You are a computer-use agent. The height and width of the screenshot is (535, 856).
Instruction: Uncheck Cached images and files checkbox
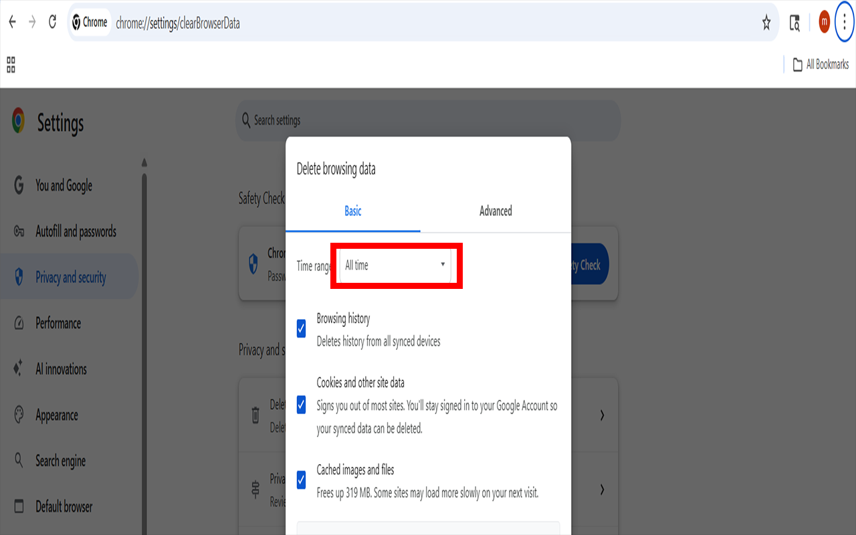(301, 479)
